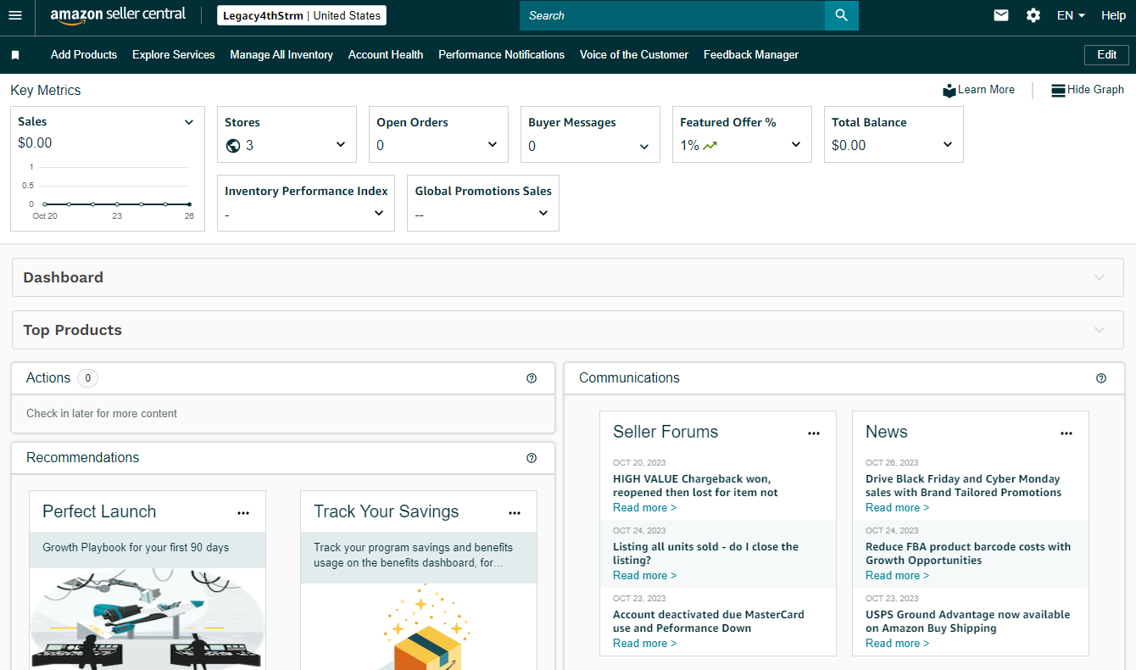Open the Recommendations help question icon

tap(532, 458)
